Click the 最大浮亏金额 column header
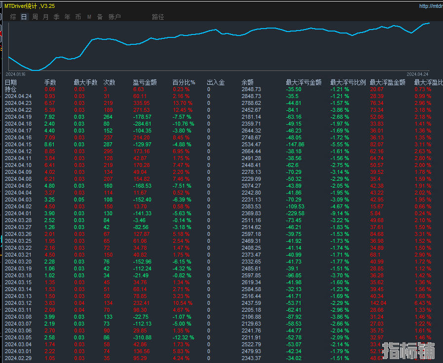This screenshot has width=443, height=363. pos(303,83)
